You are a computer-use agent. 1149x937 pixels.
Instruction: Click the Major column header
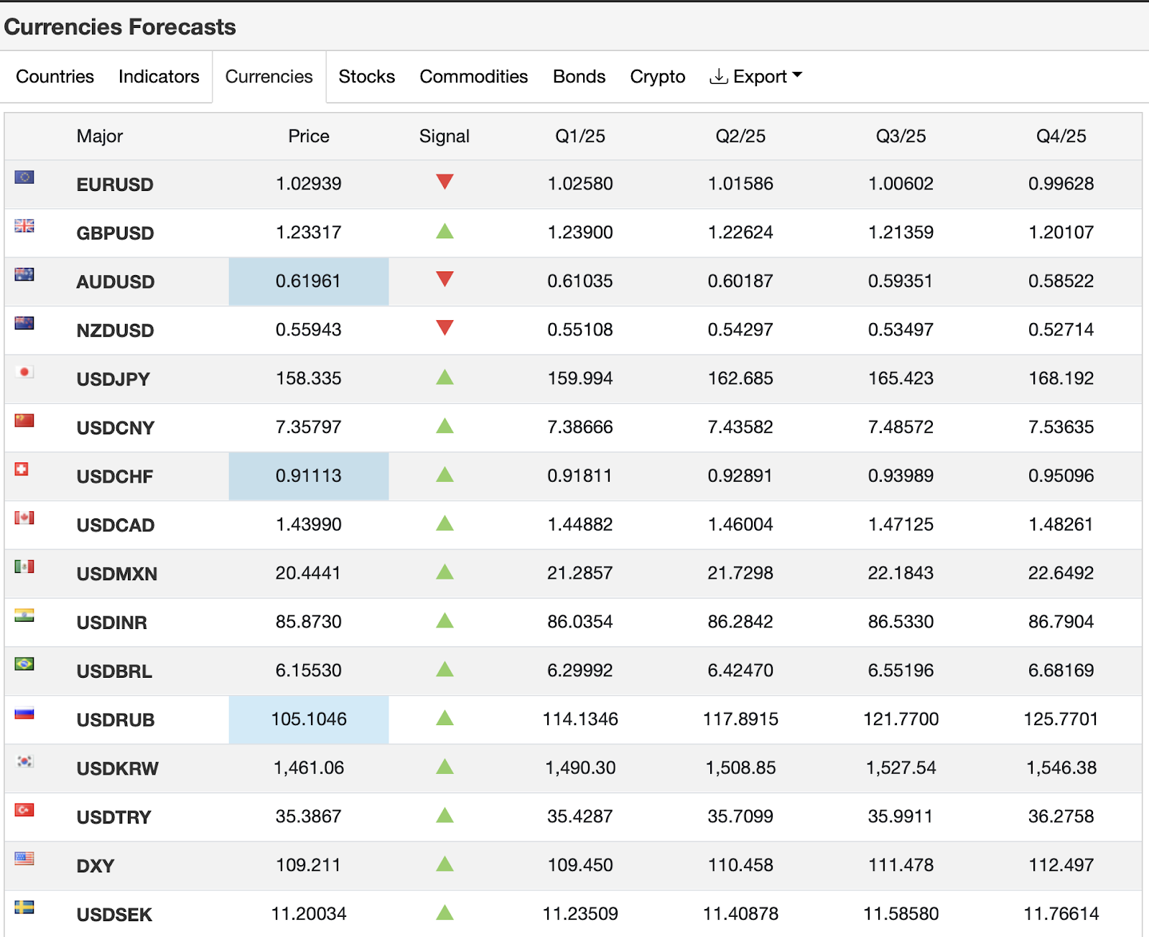[x=100, y=136]
